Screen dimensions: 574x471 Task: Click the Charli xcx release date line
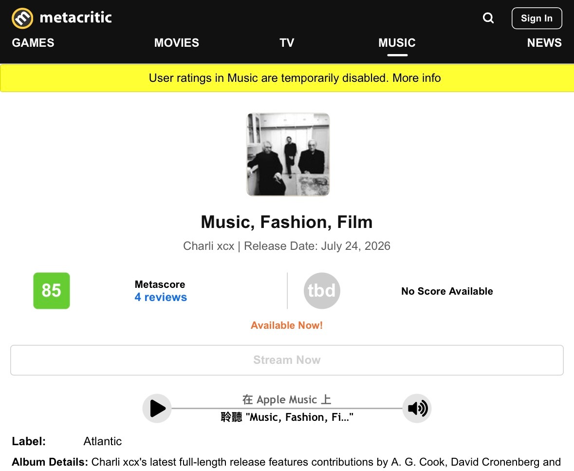pyautogui.click(x=287, y=246)
